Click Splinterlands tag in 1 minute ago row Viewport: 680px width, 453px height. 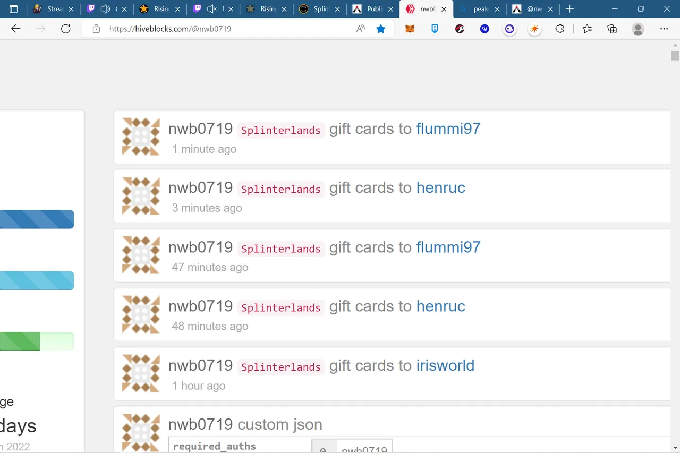pos(281,130)
